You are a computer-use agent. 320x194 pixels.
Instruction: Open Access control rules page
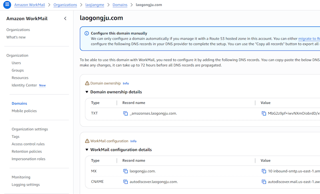pos(28,144)
